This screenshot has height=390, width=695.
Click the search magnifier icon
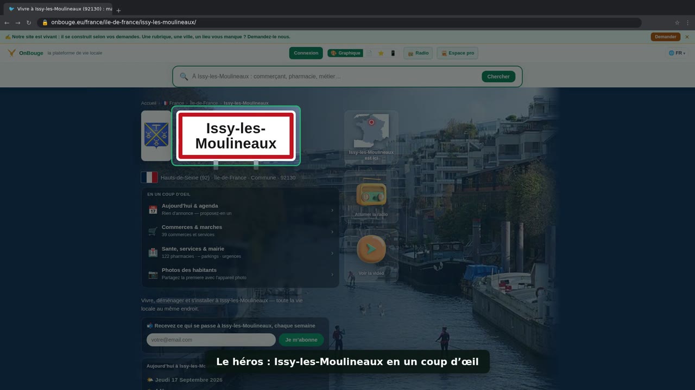[x=184, y=76]
